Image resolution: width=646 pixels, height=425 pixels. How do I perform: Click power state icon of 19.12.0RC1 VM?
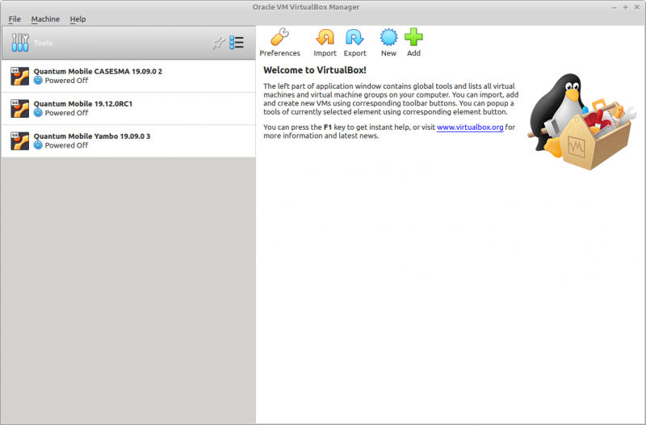[x=38, y=113]
